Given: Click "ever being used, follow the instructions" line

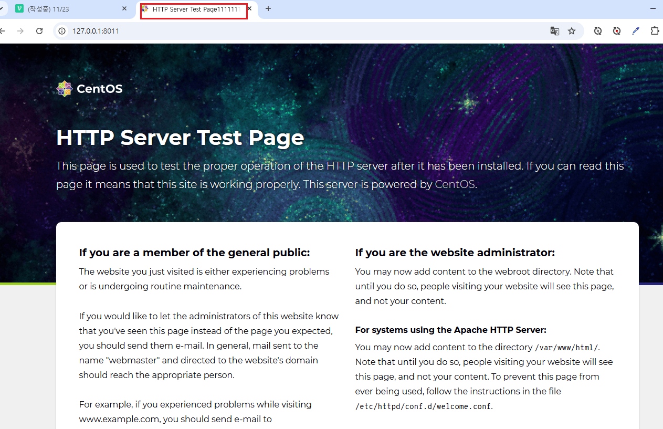Looking at the screenshot, I should point(458,391).
